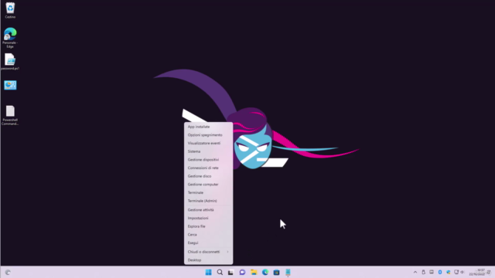
Task: Click the network tray icon
Action: click(x=456, y=273)
